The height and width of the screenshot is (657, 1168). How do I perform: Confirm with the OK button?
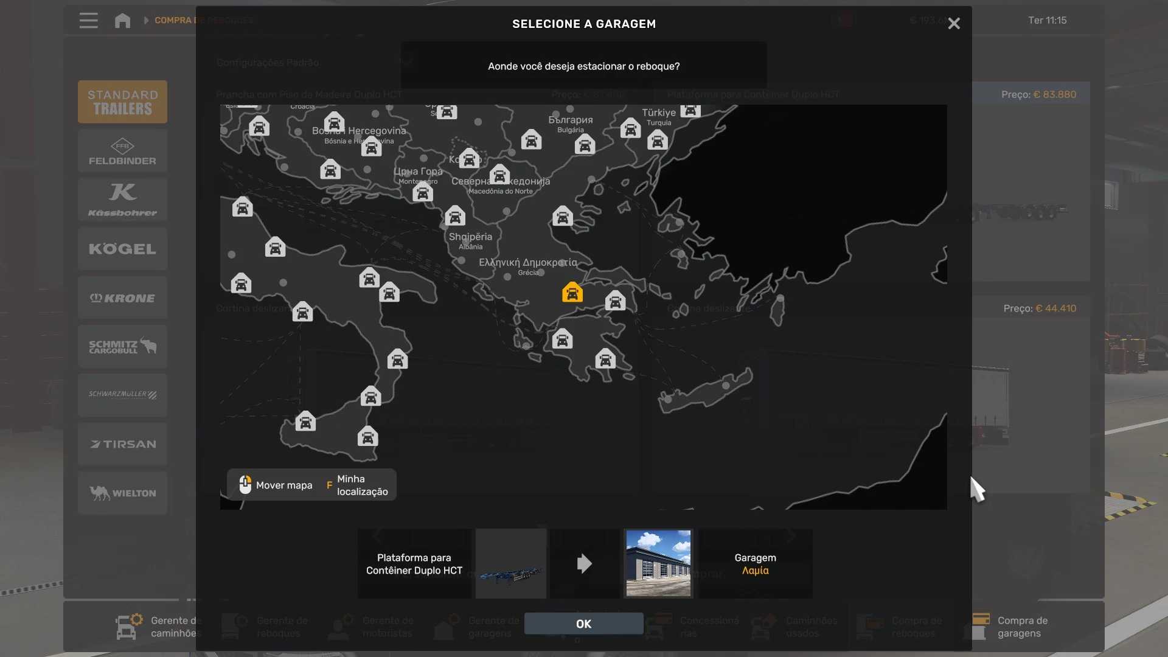tap(583, 624)
